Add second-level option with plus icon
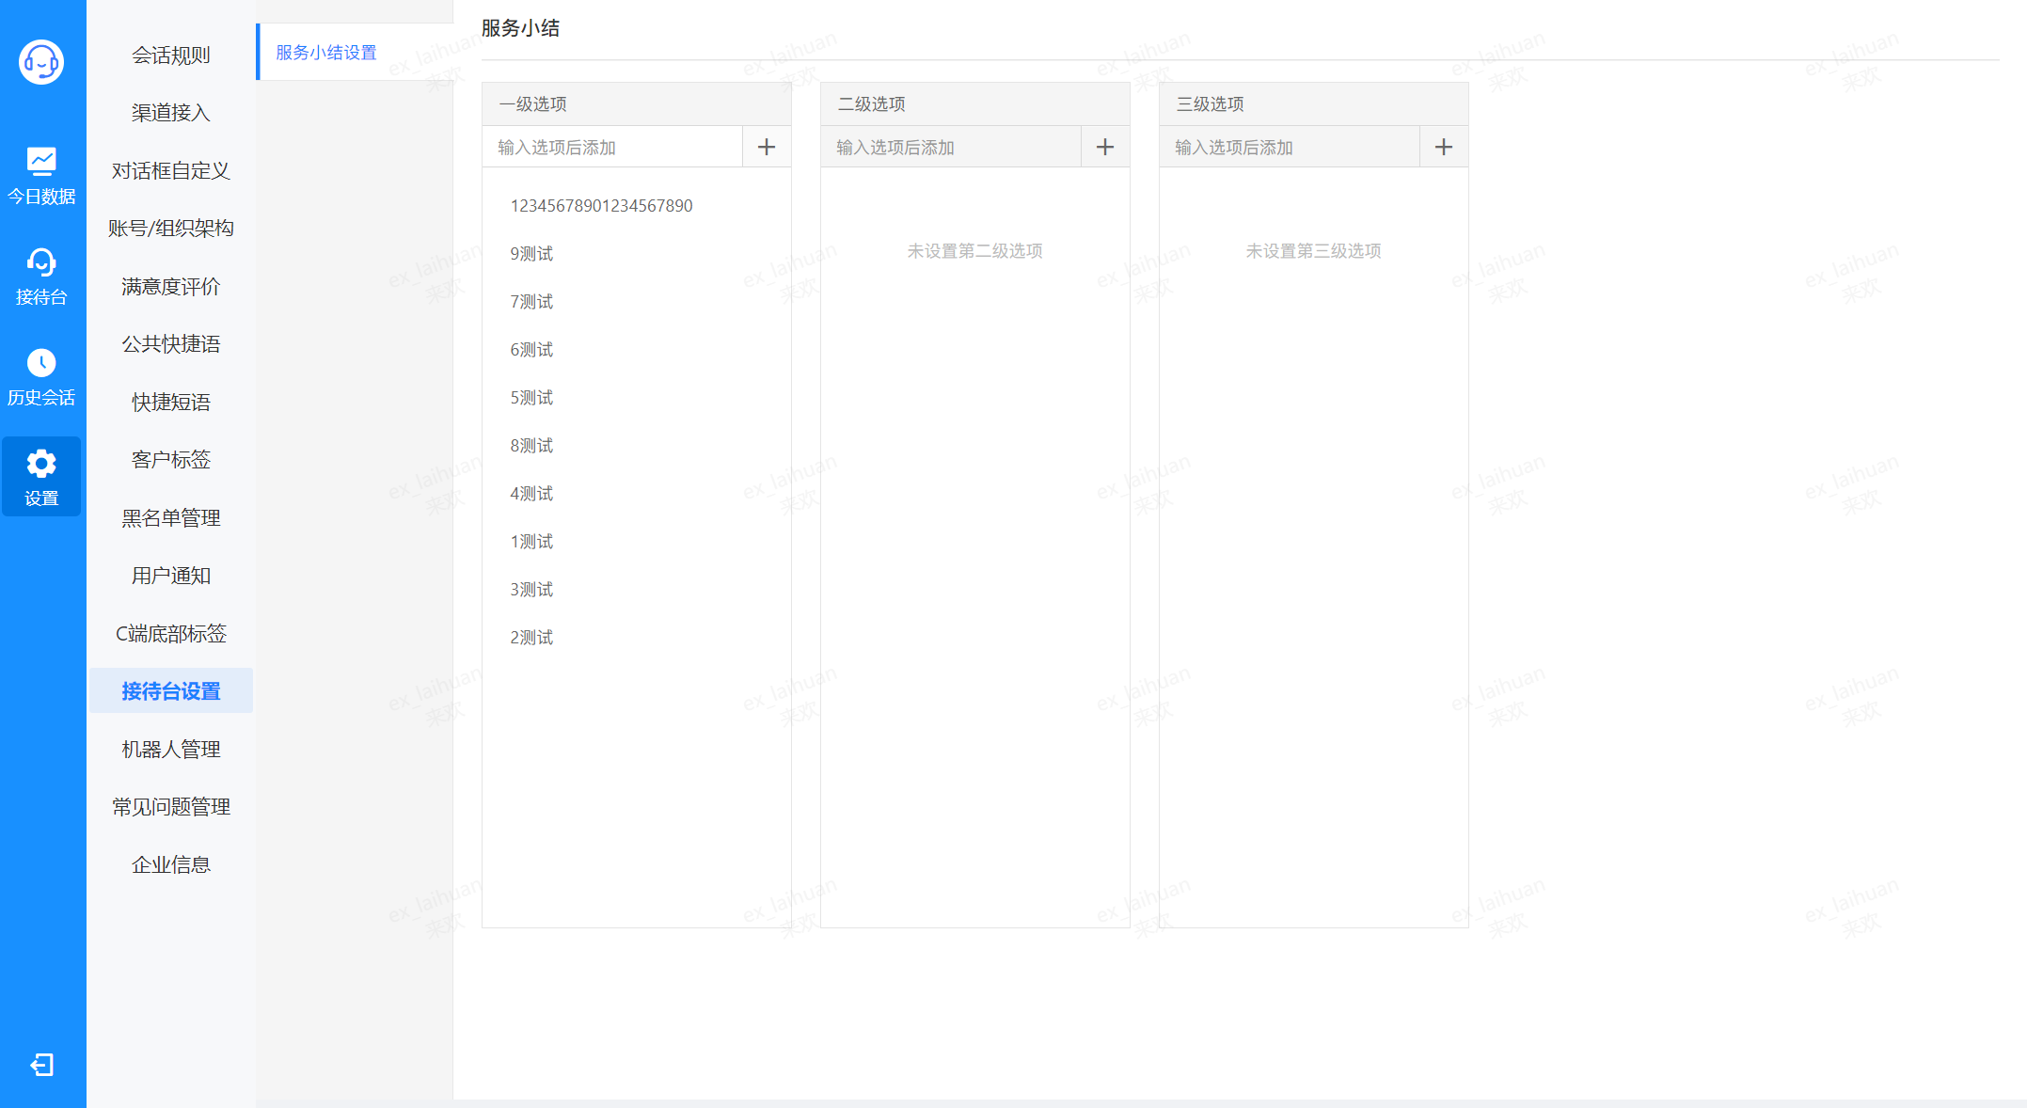 click(x=1105, y=147)
